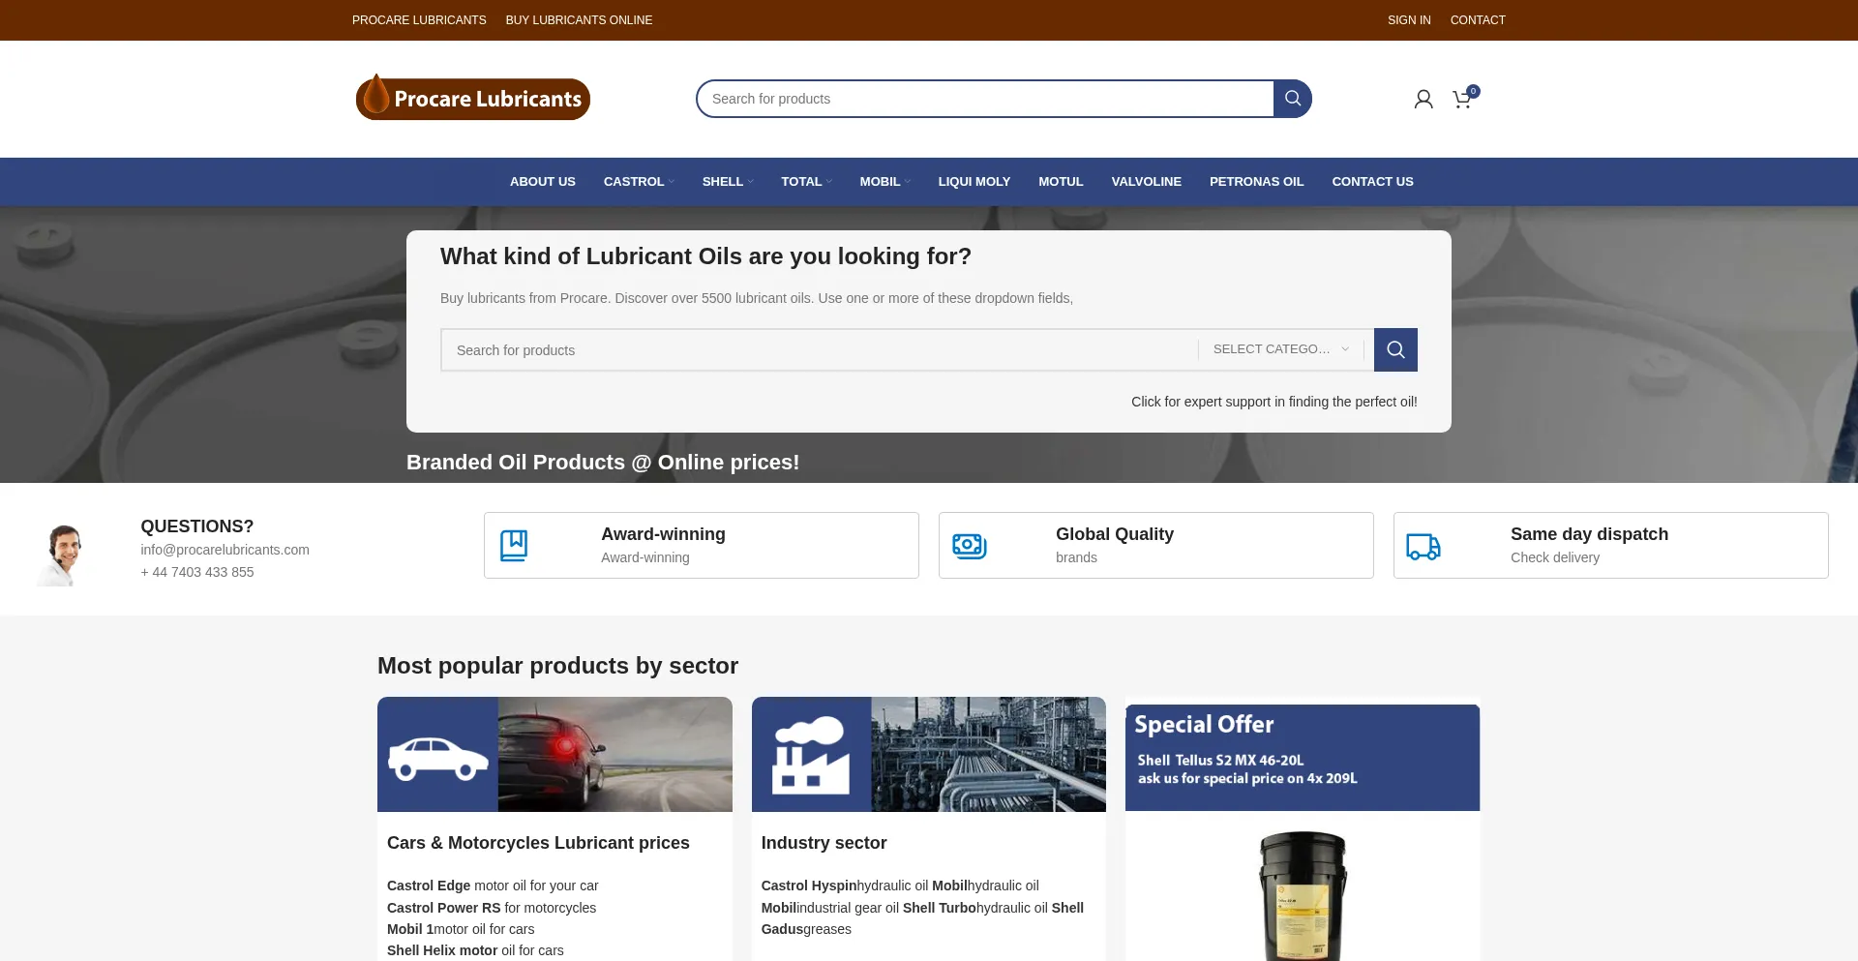Click the Industry sector heading
Viewport: 1858px width, 961px height.
(x=824, y=843)
